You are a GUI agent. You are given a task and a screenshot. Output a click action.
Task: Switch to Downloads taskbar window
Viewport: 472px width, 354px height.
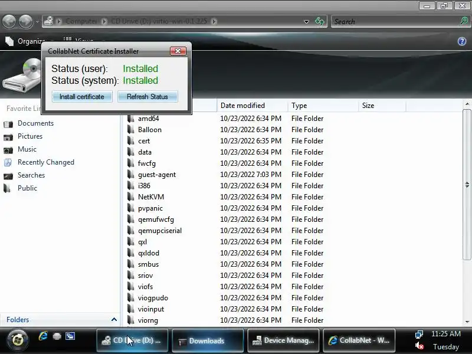[x=208, y=340]
